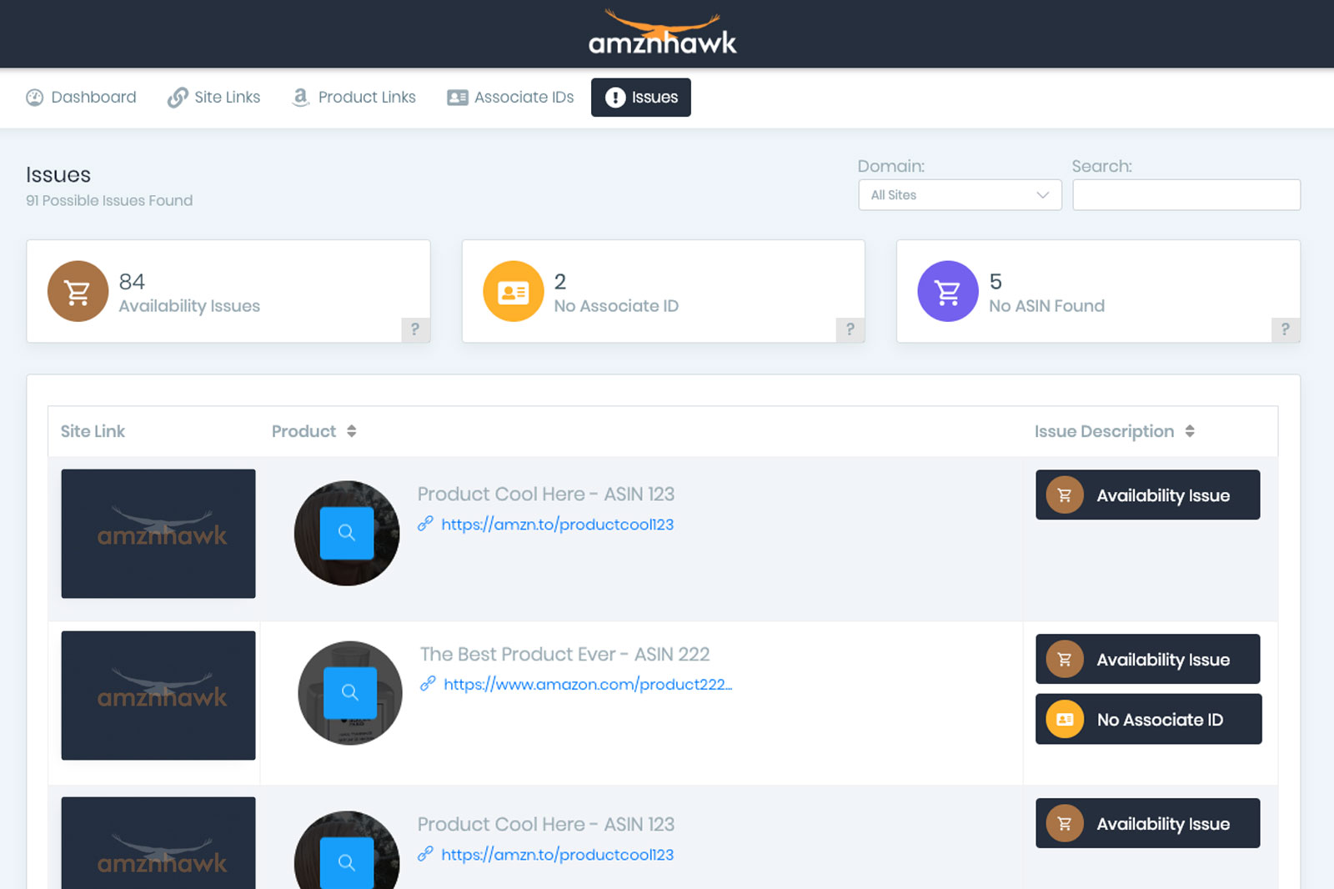Click the first row's Availability Issue button
The height and width of the screenshot is (889, 1334).
(x=1148, y=495)
